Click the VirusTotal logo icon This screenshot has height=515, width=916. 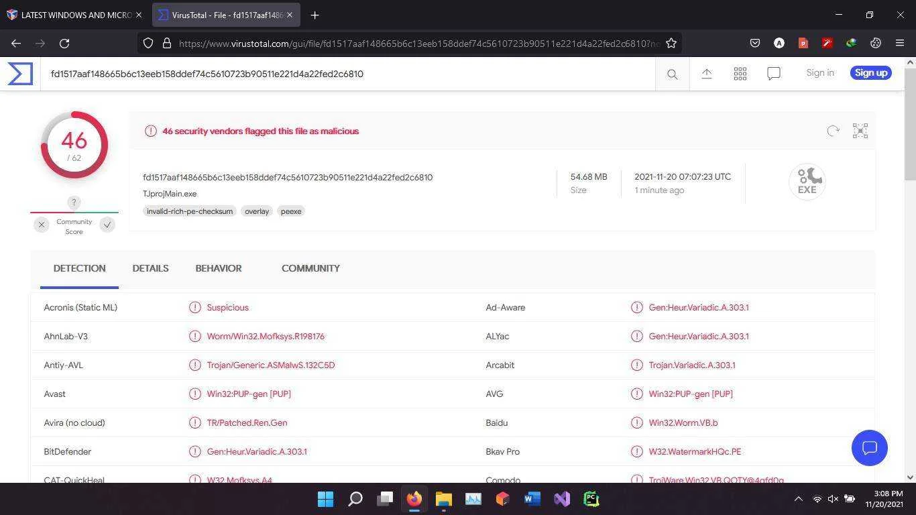pyautogui.click(x=20, y=74)
